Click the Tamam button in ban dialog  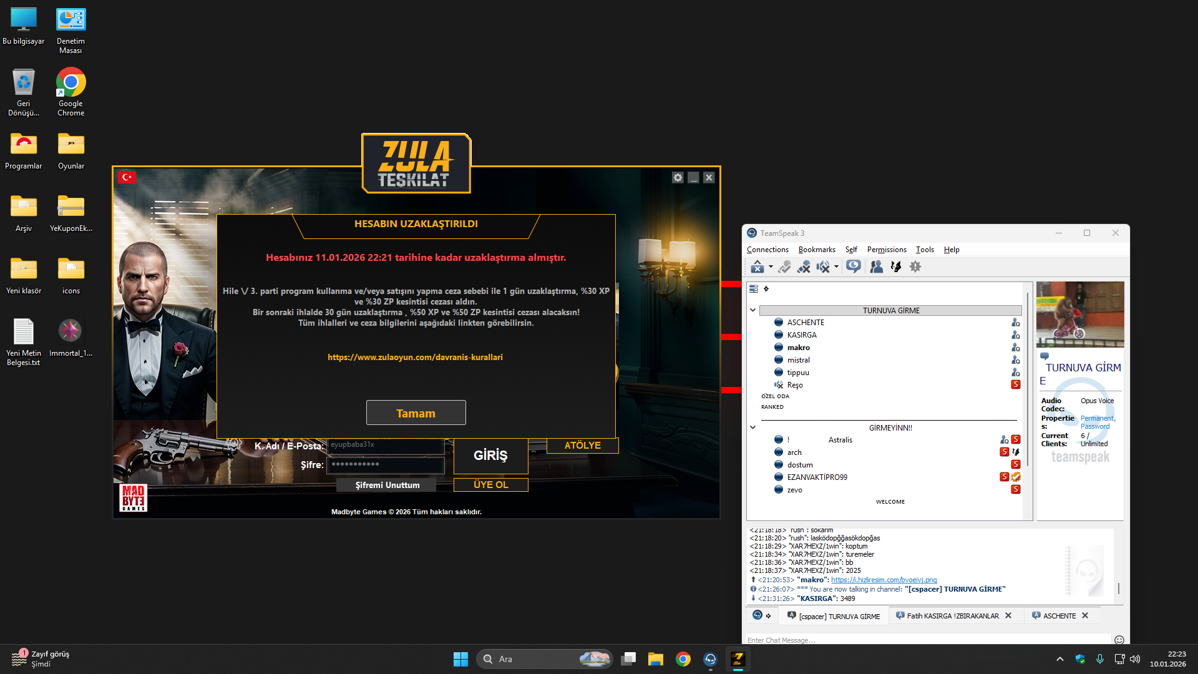[416, 413]
